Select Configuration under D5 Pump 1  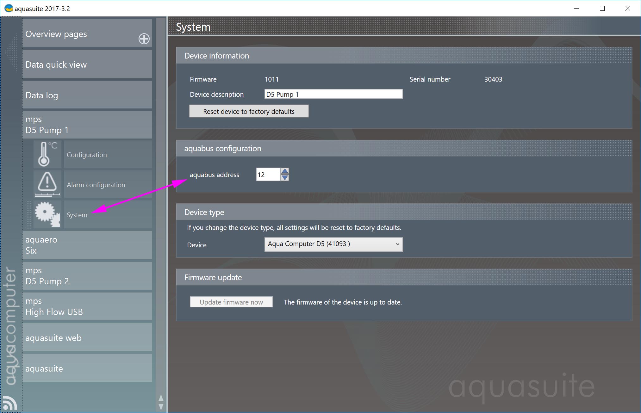pyautogui.click(x=108, y=154)
